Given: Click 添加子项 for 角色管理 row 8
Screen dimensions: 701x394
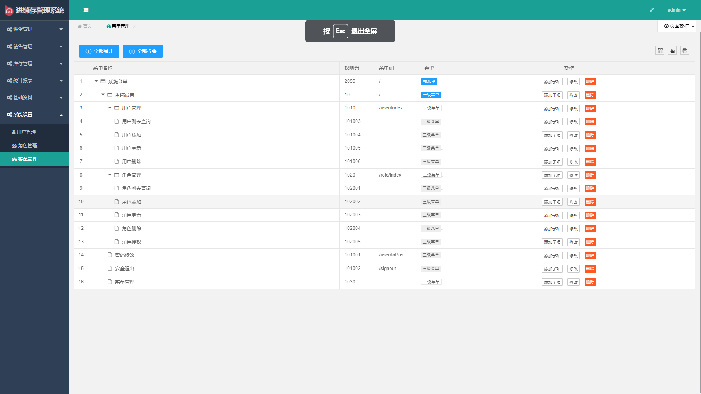Looking at the screenshot, I should click(x=552, y=175).
